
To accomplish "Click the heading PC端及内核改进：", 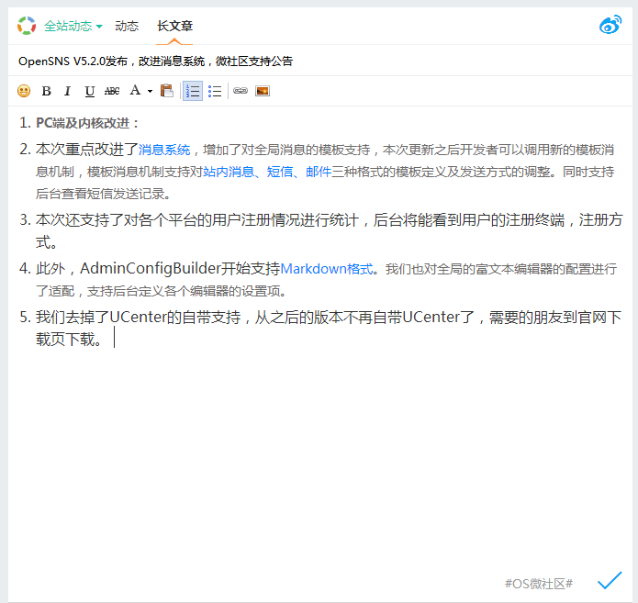I will (x=87, y=123).
